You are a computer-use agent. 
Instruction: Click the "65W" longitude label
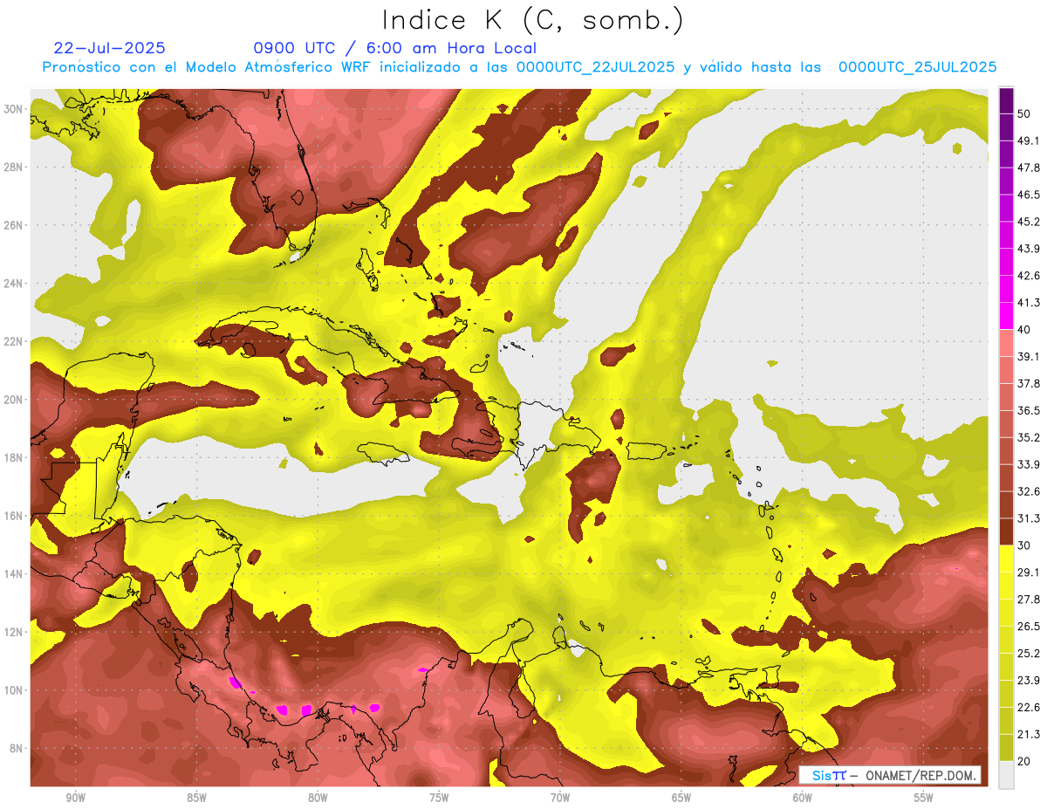(x=681, y=799)
